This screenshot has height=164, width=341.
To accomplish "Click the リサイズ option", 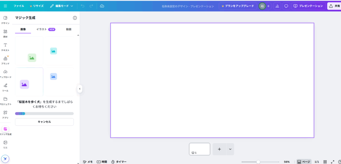I will point(37,6).
